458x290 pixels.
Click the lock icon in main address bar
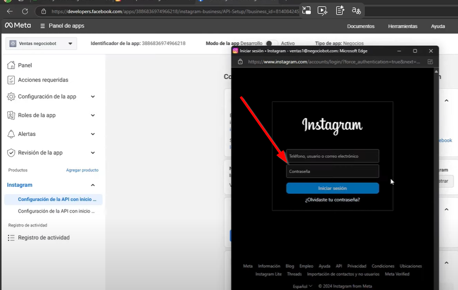pos(43,12)
